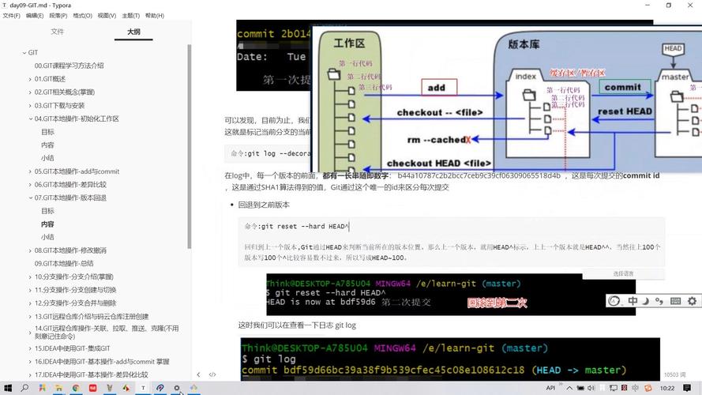Viewport: 702px width, 395px height.
Task: Select 内容 under 07 版本回退
Action: click(47, 224)
